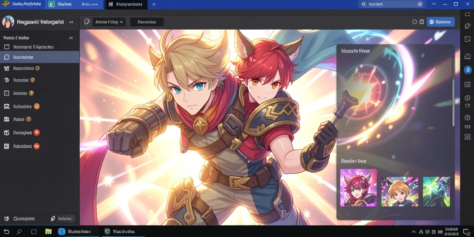Close the left sidebar section with X
This screenshot has width=474, height=237.
tap(71, 38)
